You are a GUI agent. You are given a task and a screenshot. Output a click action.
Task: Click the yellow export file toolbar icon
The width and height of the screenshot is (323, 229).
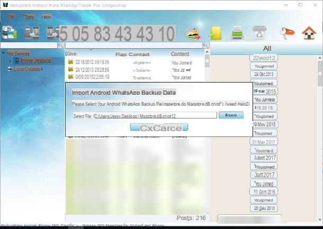(216, 33)
